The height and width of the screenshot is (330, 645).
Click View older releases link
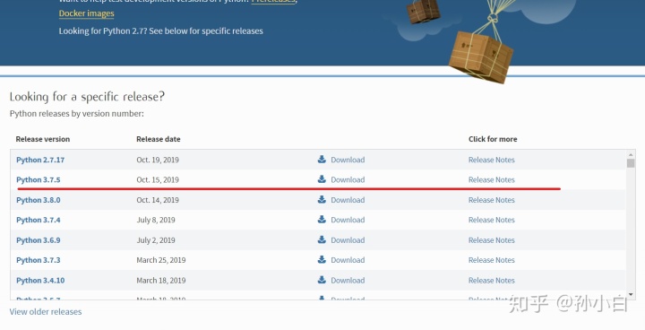click(46, 312)
